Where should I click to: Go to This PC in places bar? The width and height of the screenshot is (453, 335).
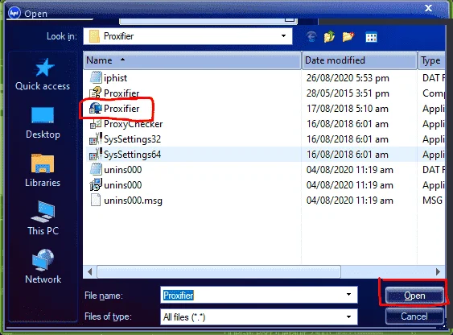(x=43, y=218)
